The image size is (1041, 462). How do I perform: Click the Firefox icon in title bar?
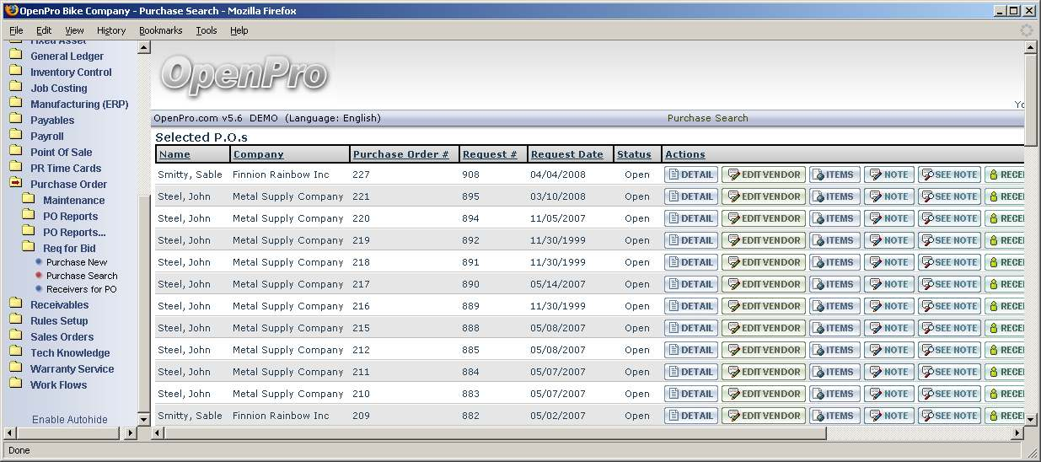point(10,11)
